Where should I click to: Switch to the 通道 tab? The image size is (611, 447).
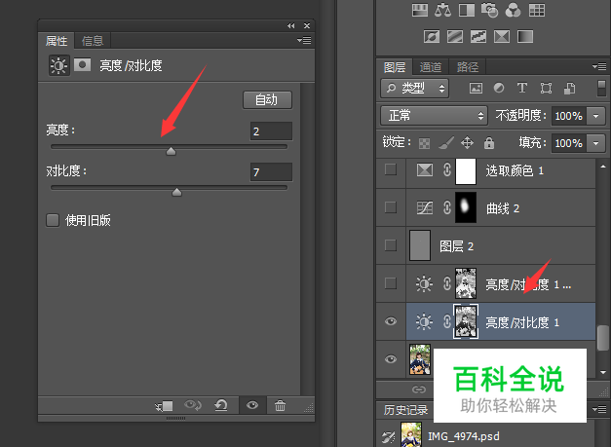(x=431, y=67)
